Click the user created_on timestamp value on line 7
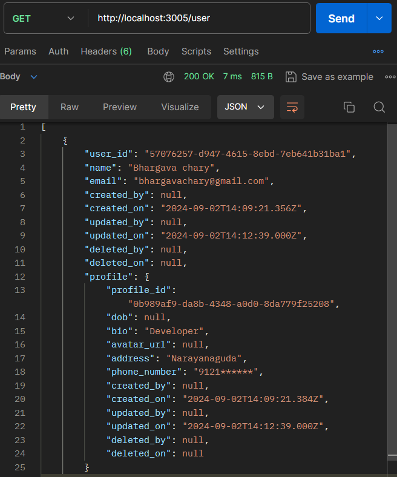This screenshot has height=477, width=397. 231,208
